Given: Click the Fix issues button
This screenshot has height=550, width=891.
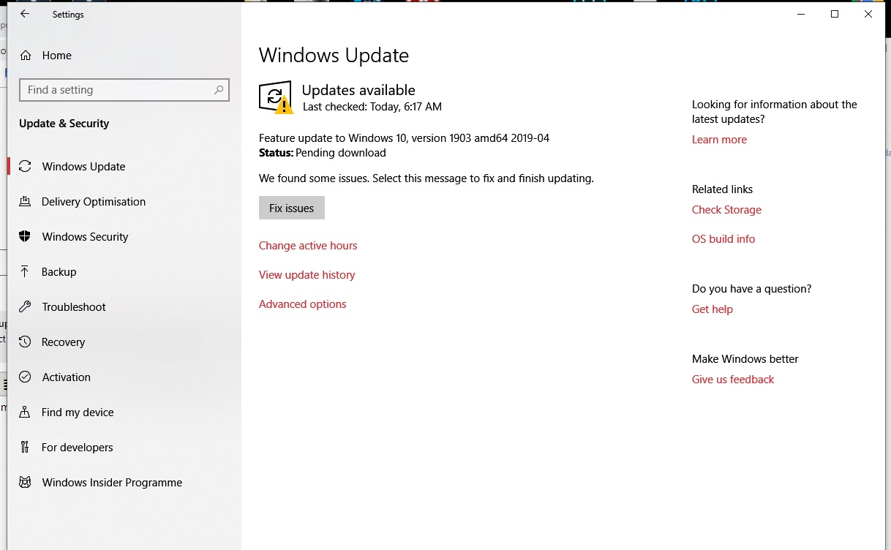Looking at the screenshot, I should (292, 208).
